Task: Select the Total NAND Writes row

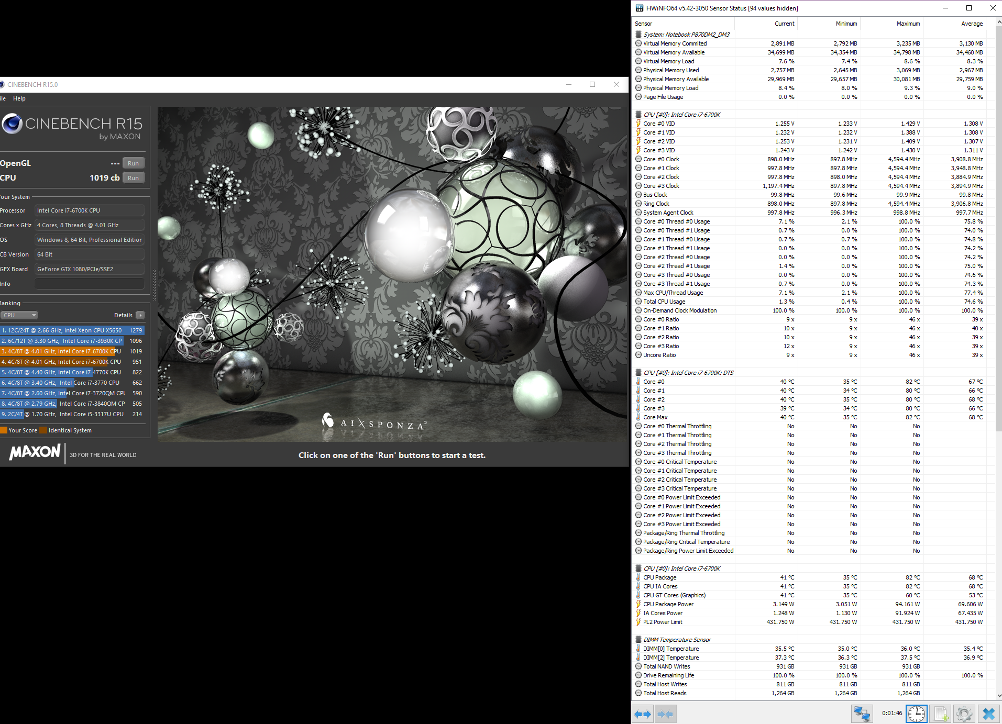Action: (810, 666)
